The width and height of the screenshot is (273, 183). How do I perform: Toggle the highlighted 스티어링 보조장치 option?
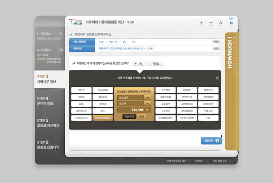(103, 118)
